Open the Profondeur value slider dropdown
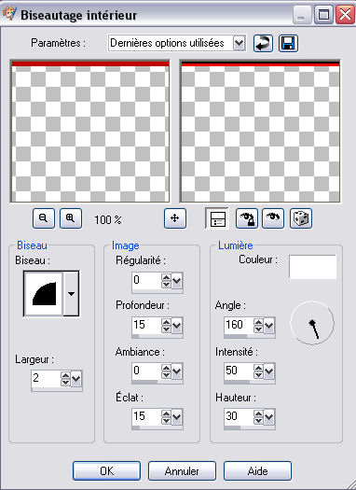 (x=176, y=326)
